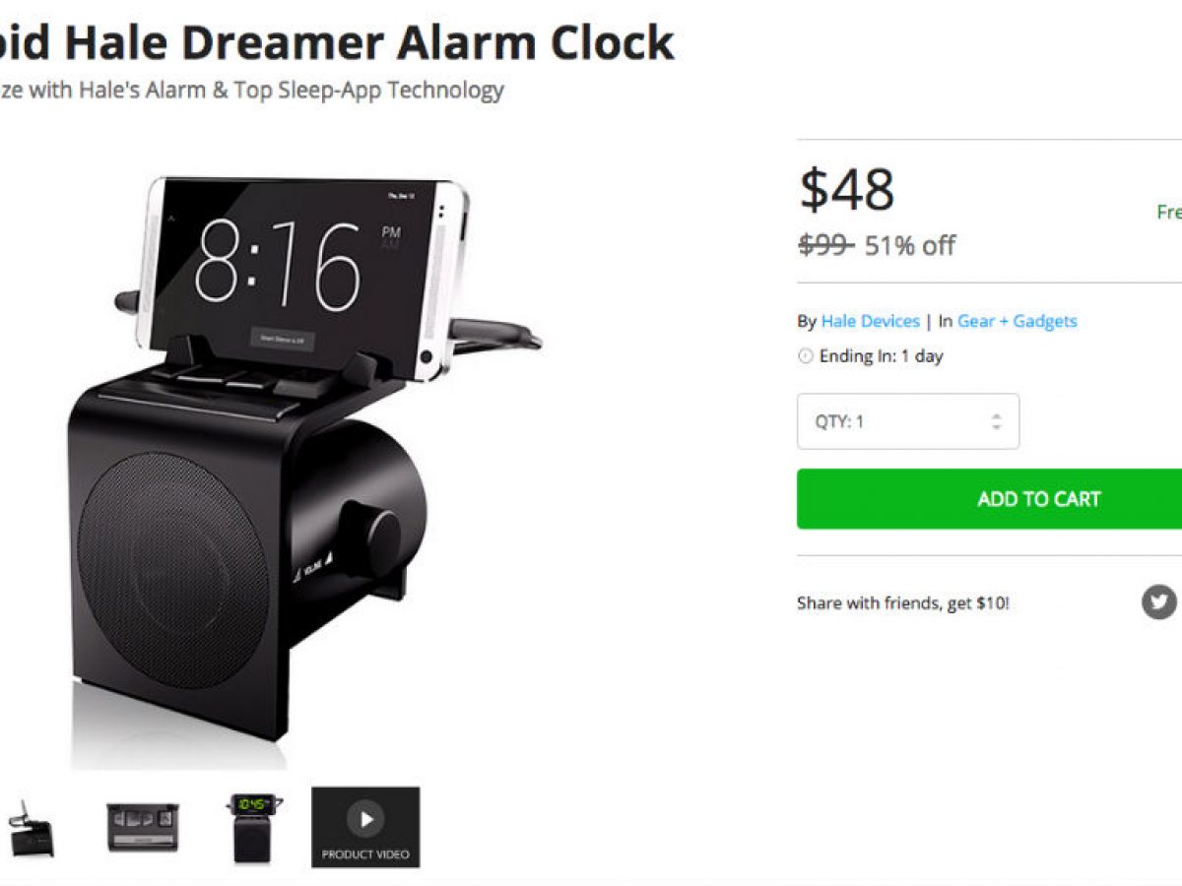The width and height of the screenshot is (1182, 886).
Task: Increase quantity with the stepper up arrow
Action: [996, 415]
